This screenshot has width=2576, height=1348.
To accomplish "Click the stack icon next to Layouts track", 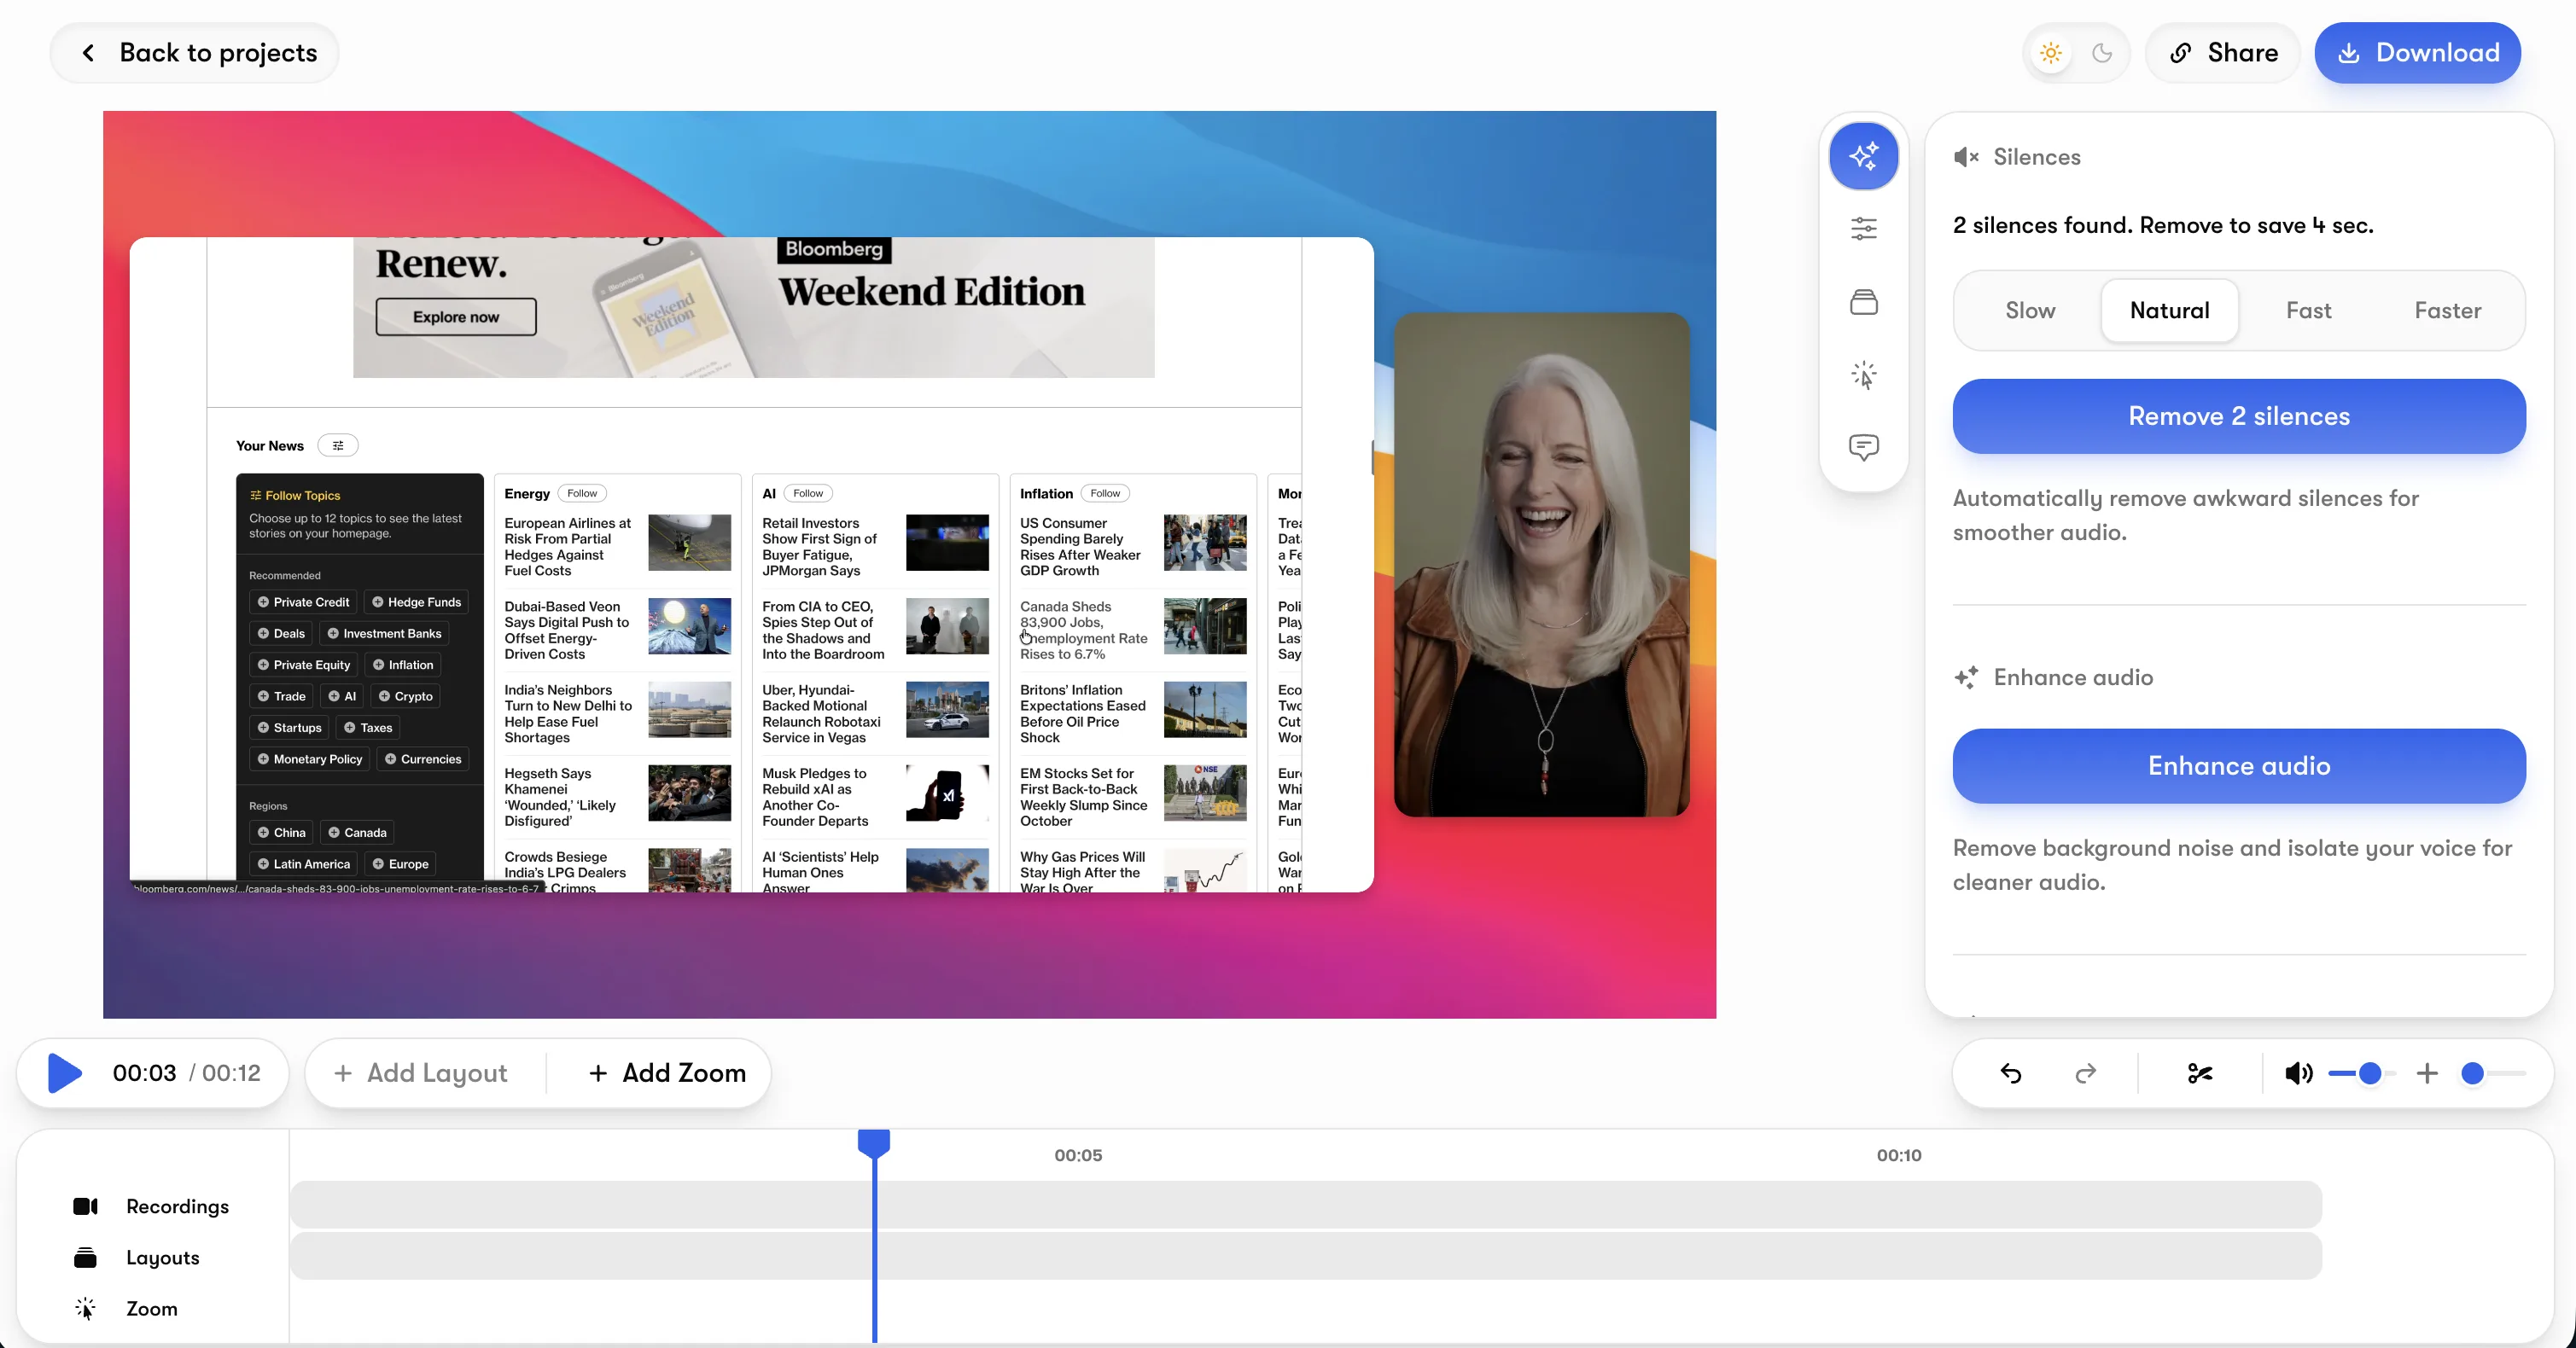I will (x=86, y=1258).
